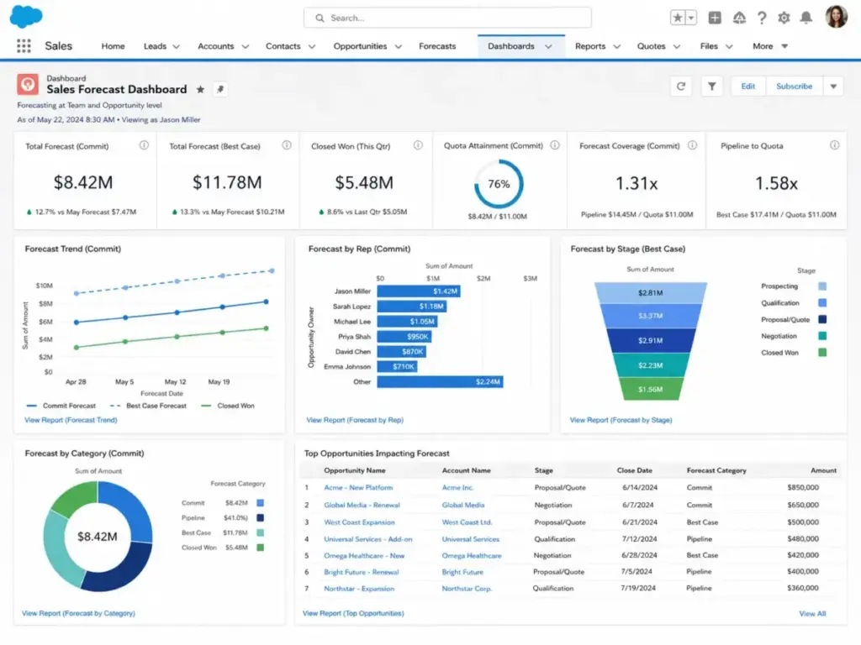Viewport: 861px width, 645px height.
Task: Show info for Closed Won (This Qtr)
Action: (418, 145)
